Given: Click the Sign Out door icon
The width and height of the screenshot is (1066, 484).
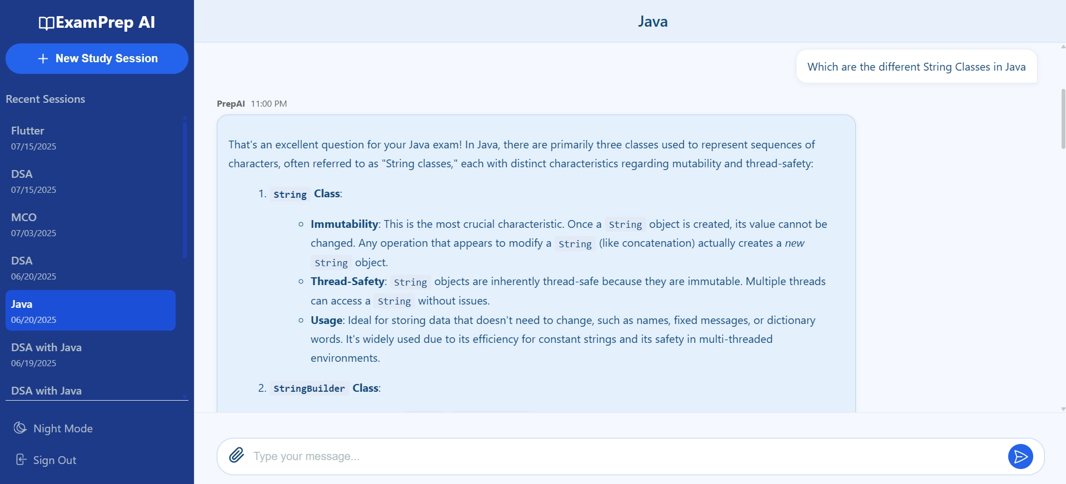Looking at the screenshot, I should click(21, 460).
